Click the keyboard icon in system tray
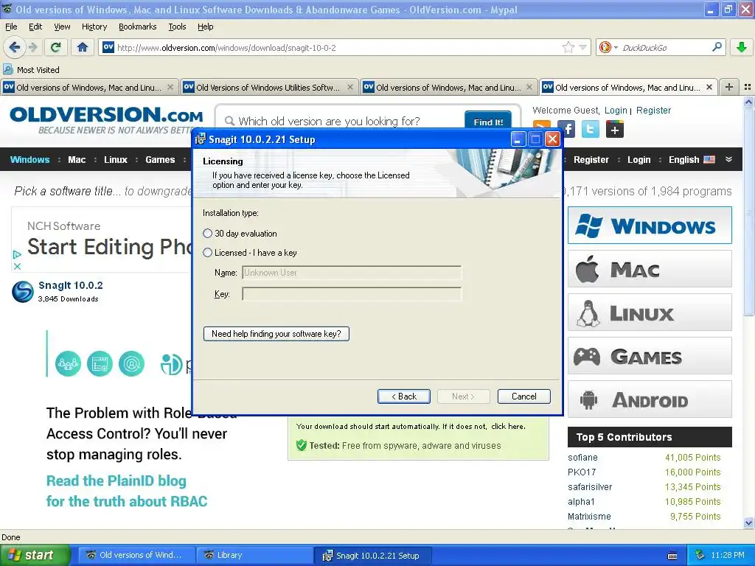The image size is (755, 566). click(672, 556)
